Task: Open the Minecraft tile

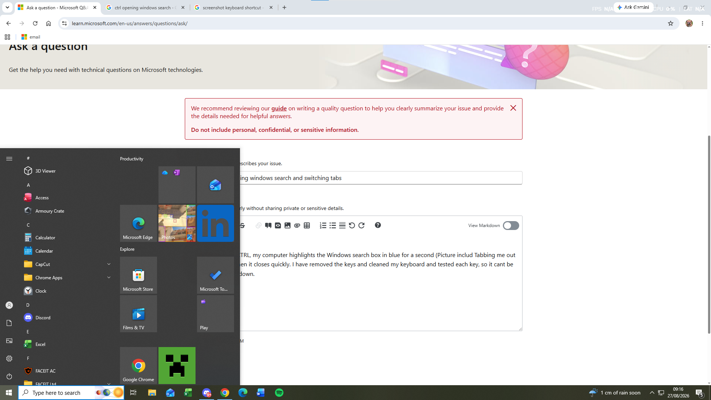Action: point(177,366)
